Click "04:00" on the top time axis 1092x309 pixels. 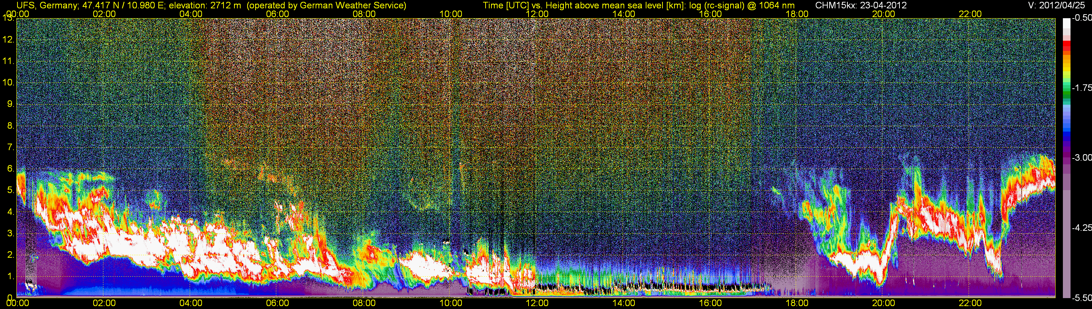(191, 14)
